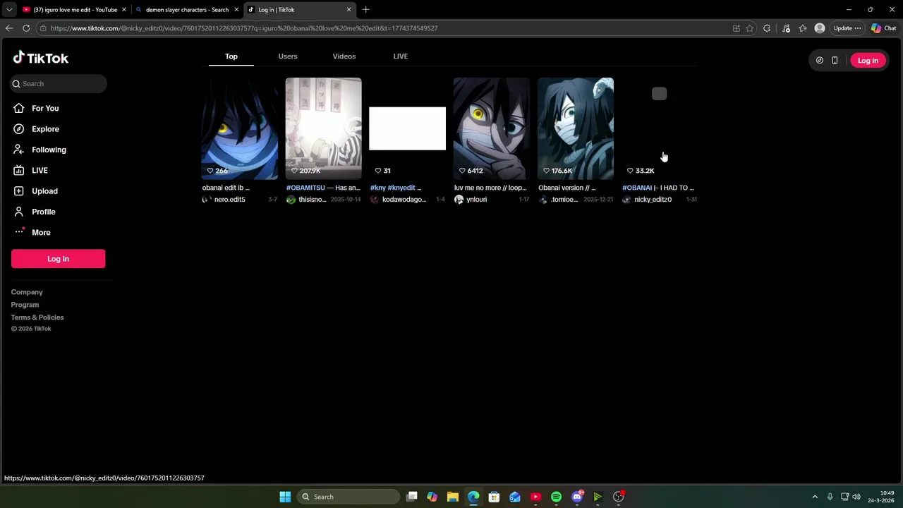Open File Explorer from taskbar
This screenshot has height=508, width=903.
(453, 497)
